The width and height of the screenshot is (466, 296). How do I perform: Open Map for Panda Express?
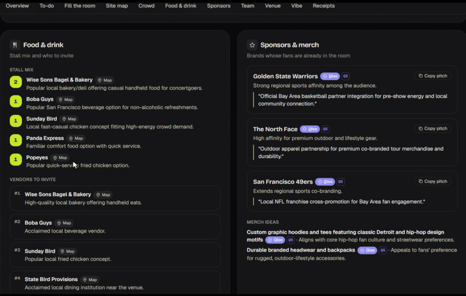pyautogui.click(x=76, y=138)
